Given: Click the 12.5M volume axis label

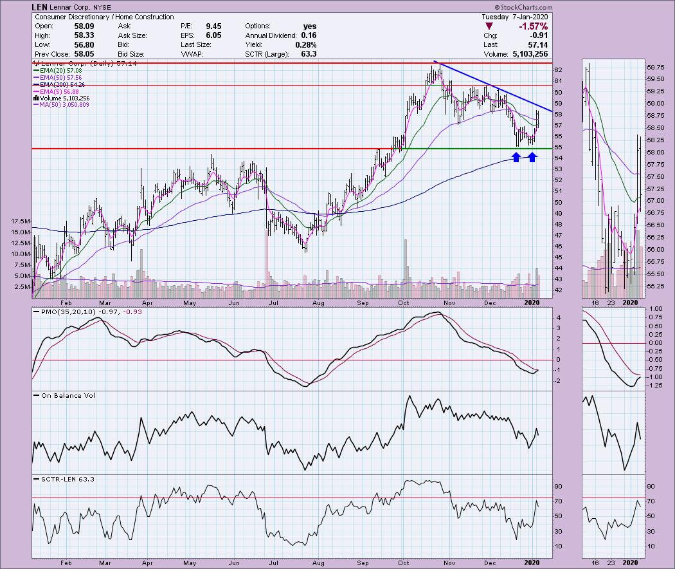Looking at the screenshot, I should pyautogui.click(x=21, y=243).
